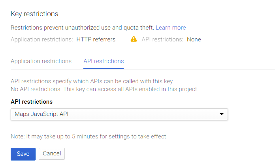Click the None value beside API restrictions

click(194, 39)
